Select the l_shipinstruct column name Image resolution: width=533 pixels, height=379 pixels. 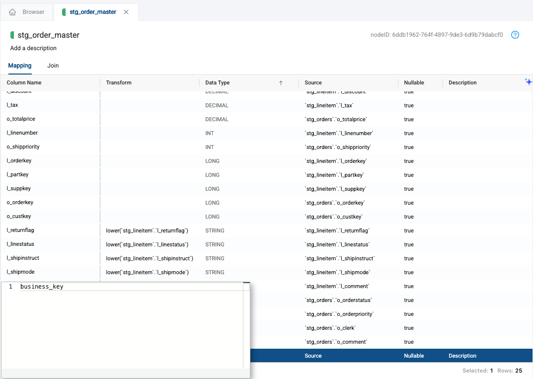pos(23,258)
